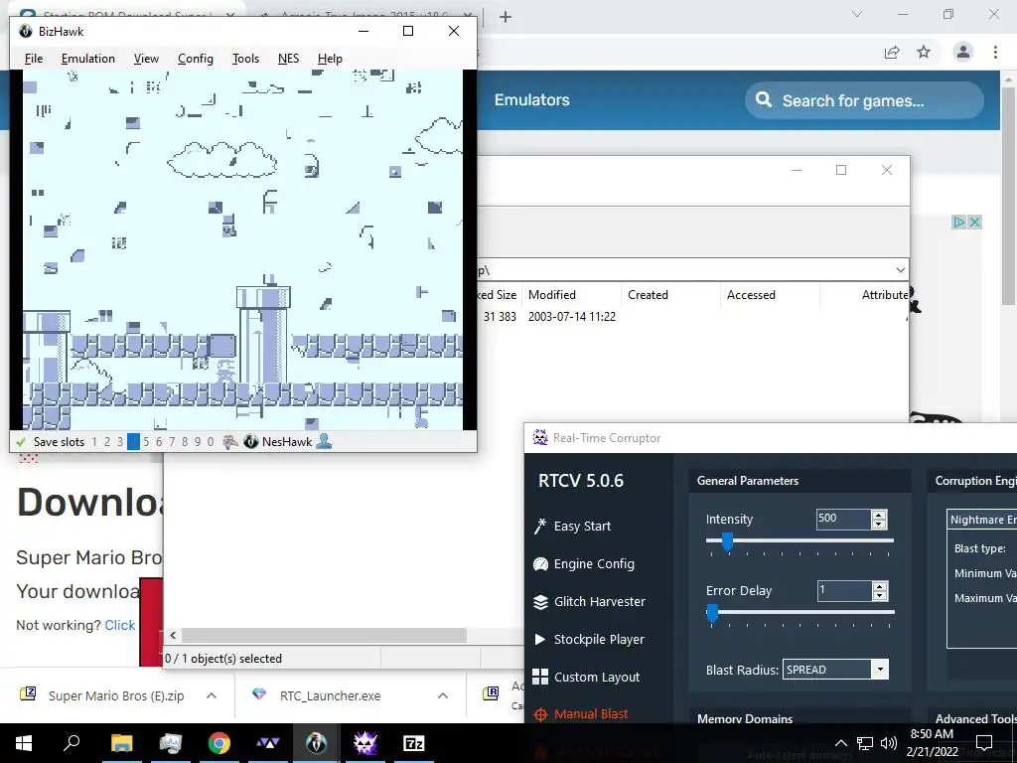Open Chrome three-dot menu
Screen dimensions: 1017x763
tap(995, 52)
